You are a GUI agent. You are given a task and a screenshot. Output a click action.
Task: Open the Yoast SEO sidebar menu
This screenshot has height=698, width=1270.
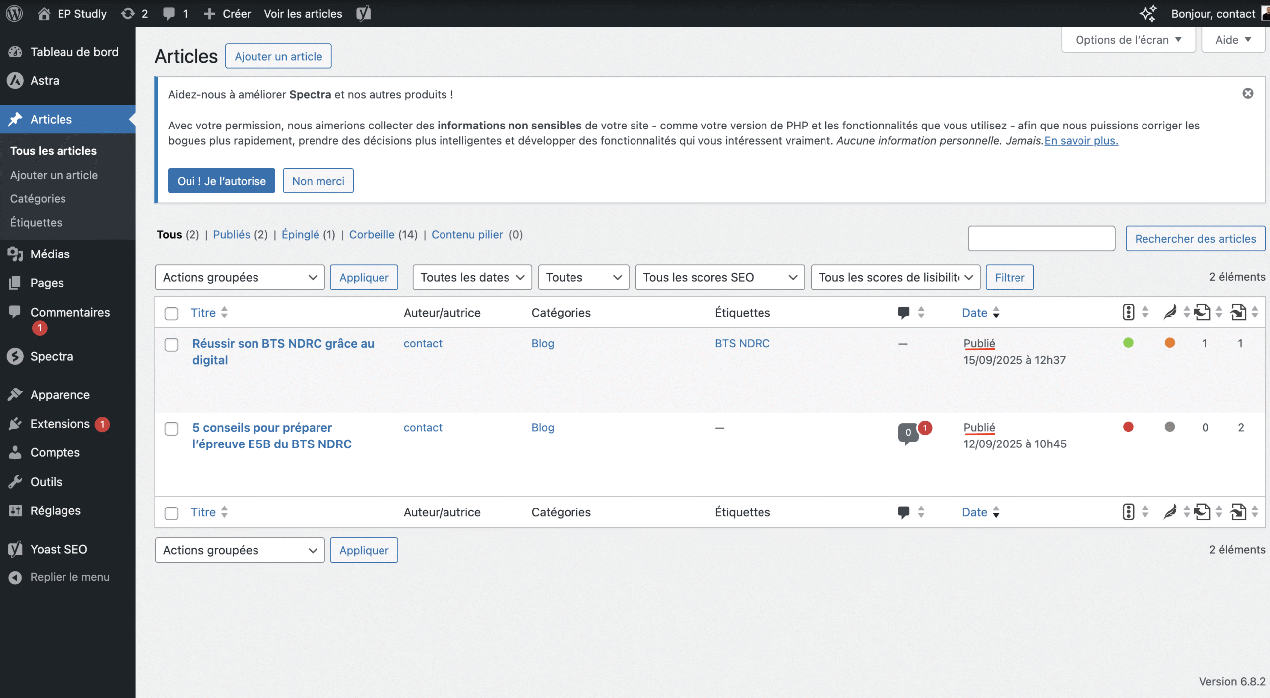(x=59, y=549)
